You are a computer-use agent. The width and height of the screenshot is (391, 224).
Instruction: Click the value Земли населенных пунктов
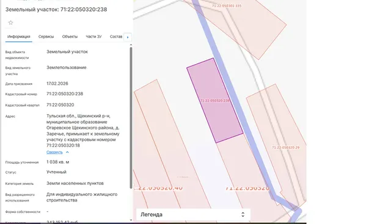coord(75,183)
